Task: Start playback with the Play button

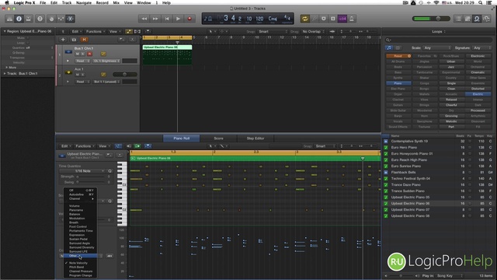Action: (178, 19)
